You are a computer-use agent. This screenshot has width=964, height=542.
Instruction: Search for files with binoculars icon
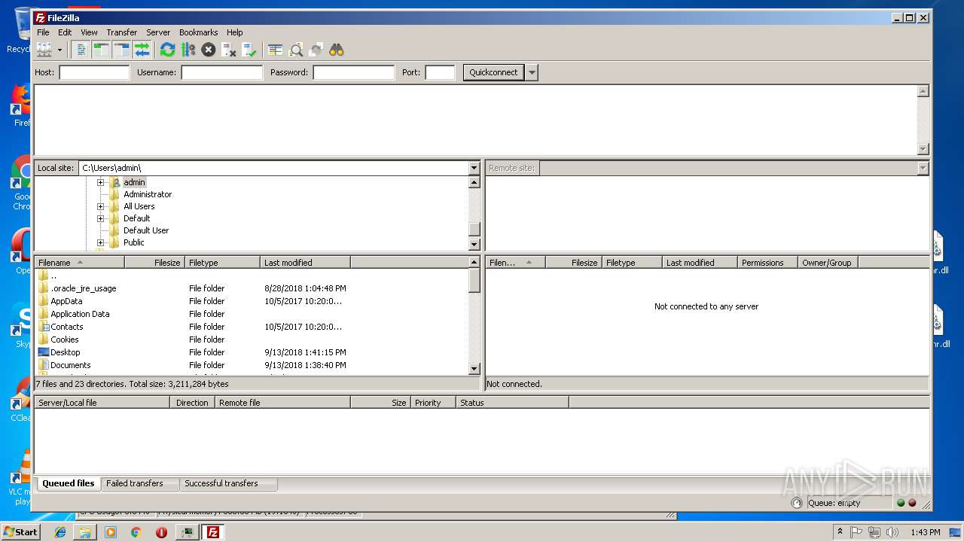[x=337, y=50]
